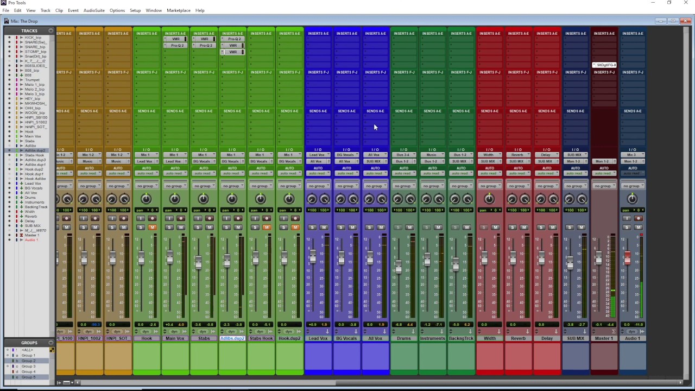Select the SUB MIX track name
695x391 pixels.
click(x=576, y=338)
